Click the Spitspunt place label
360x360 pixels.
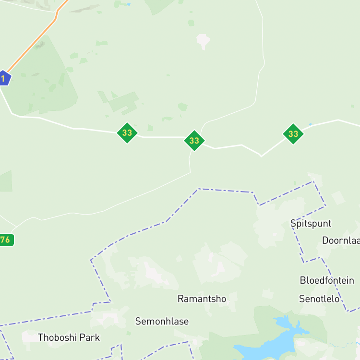(x=311, y=223)
